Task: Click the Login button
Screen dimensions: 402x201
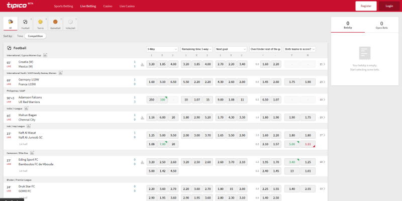Action: (389, 6)
